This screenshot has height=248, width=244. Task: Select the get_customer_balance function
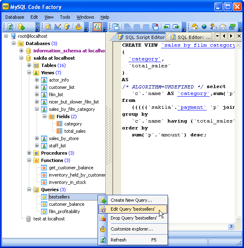pos(71,168)
